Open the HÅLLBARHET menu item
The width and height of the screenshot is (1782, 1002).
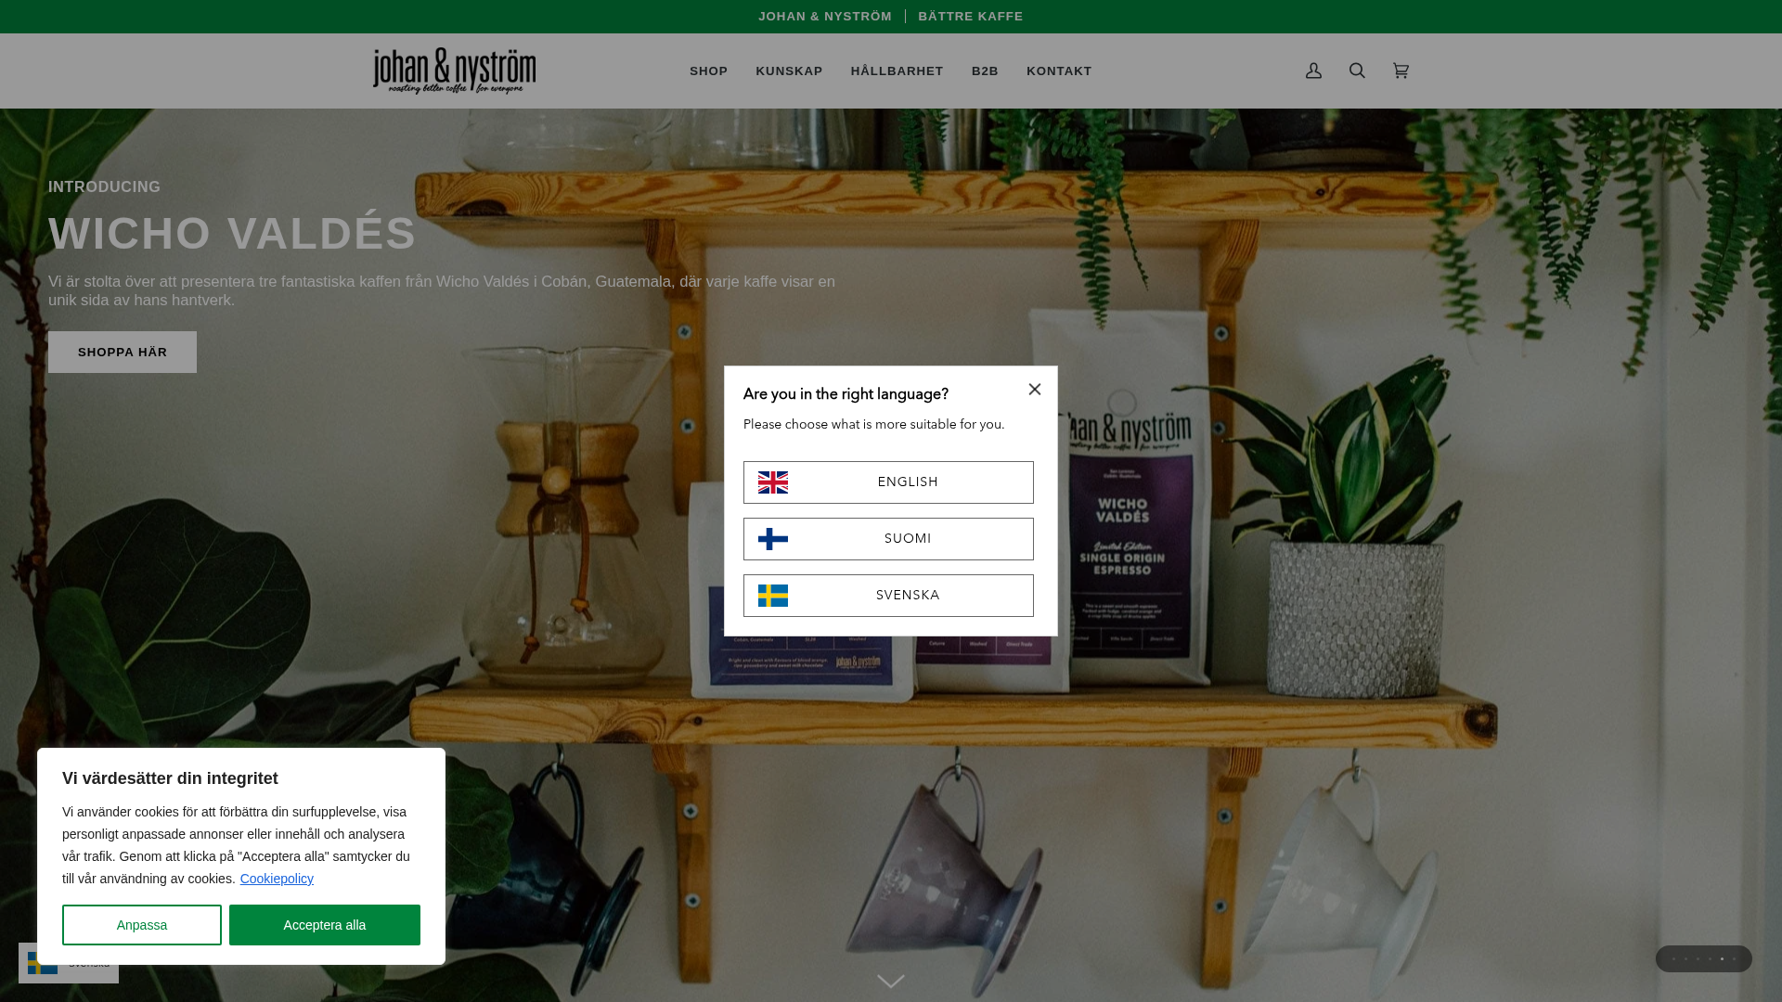point(897,71)
